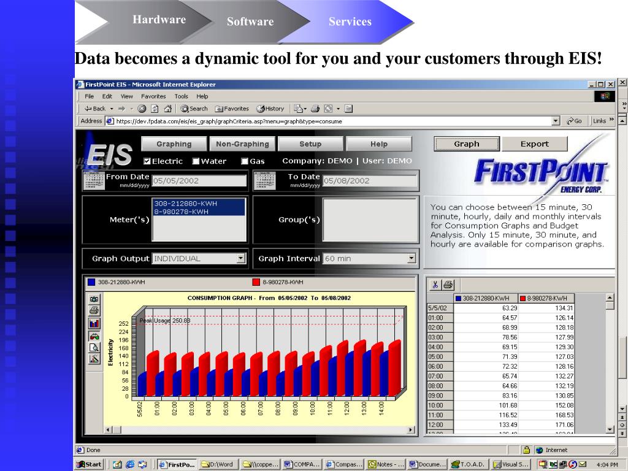Click the browser Back arrow
628x471 pixels.
[95, 109]
